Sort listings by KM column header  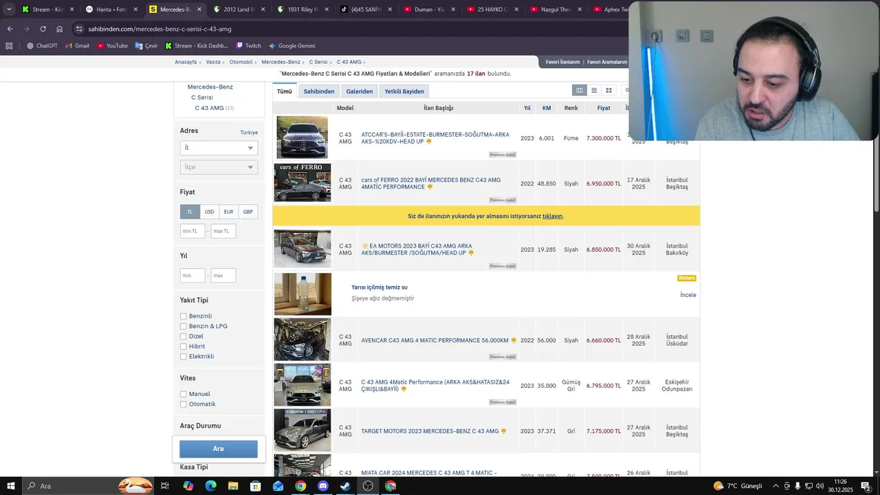click(x=547, y=108)
